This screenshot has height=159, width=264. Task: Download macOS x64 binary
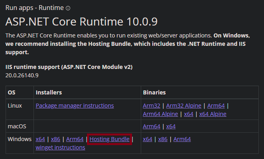pos(171,126)
